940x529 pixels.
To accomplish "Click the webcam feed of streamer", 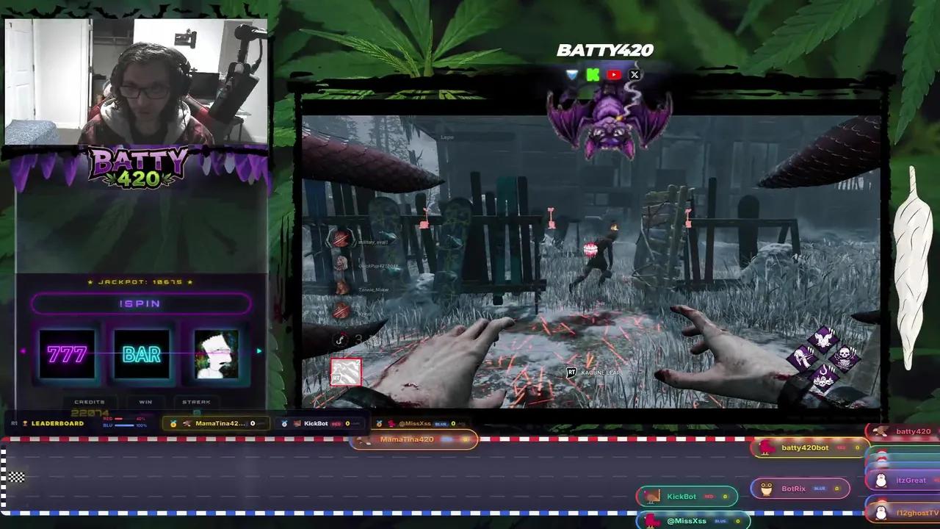I will [137, 82].
